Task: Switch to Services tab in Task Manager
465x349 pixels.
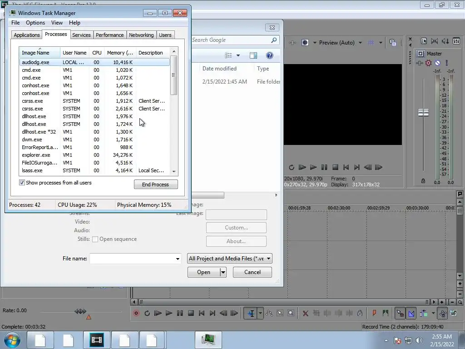Action: click(x=81, y=35)
